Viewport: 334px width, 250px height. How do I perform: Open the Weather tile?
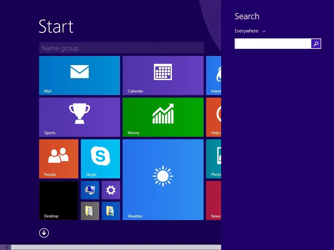[163, 180]
